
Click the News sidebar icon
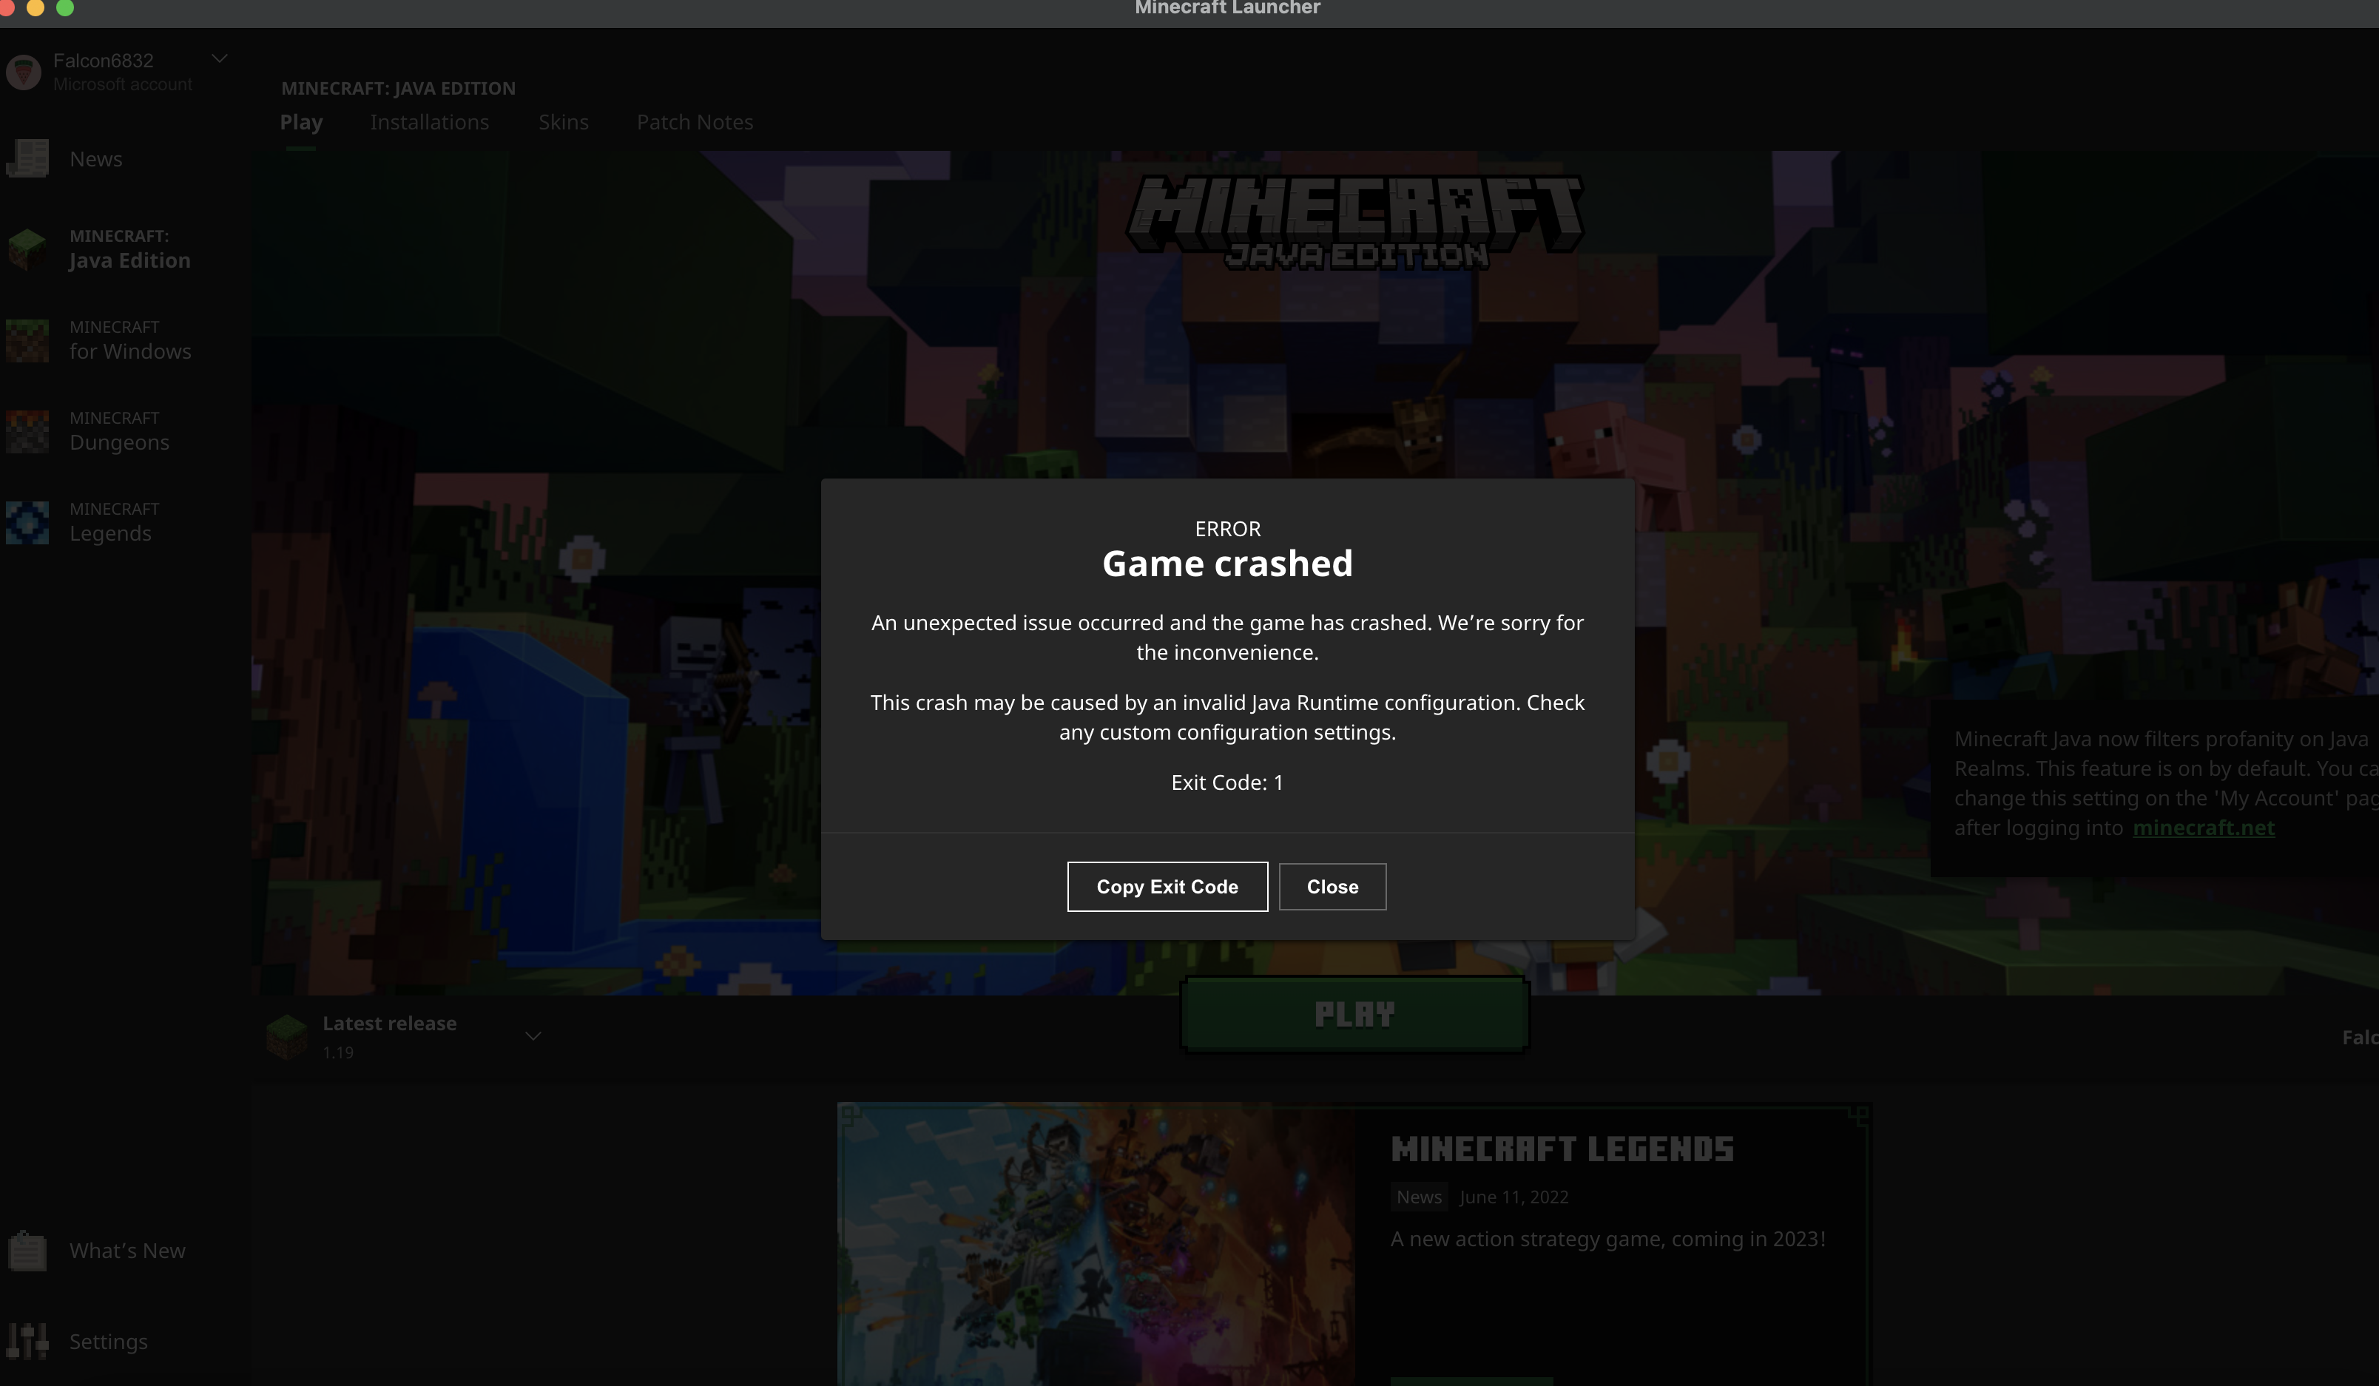point(27,158)
